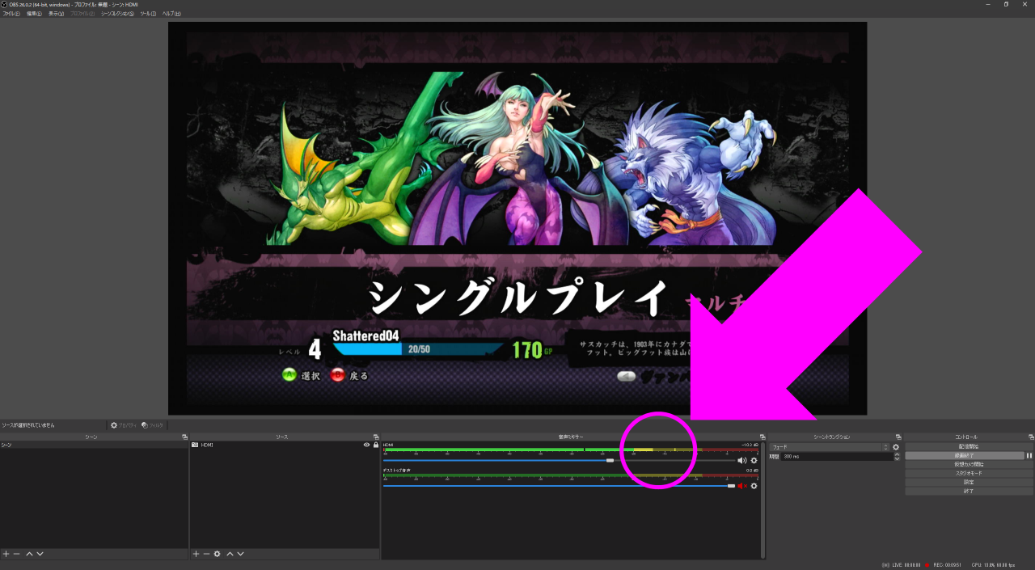
Task: Move scene down with arrow icon
Action: 40,554
